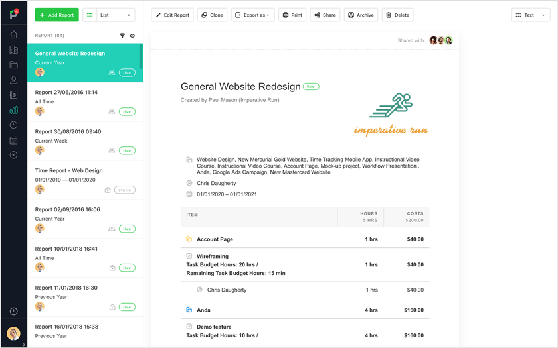Open the Text display dropdown
Screen dimensions: 558x348
[530, 15]
